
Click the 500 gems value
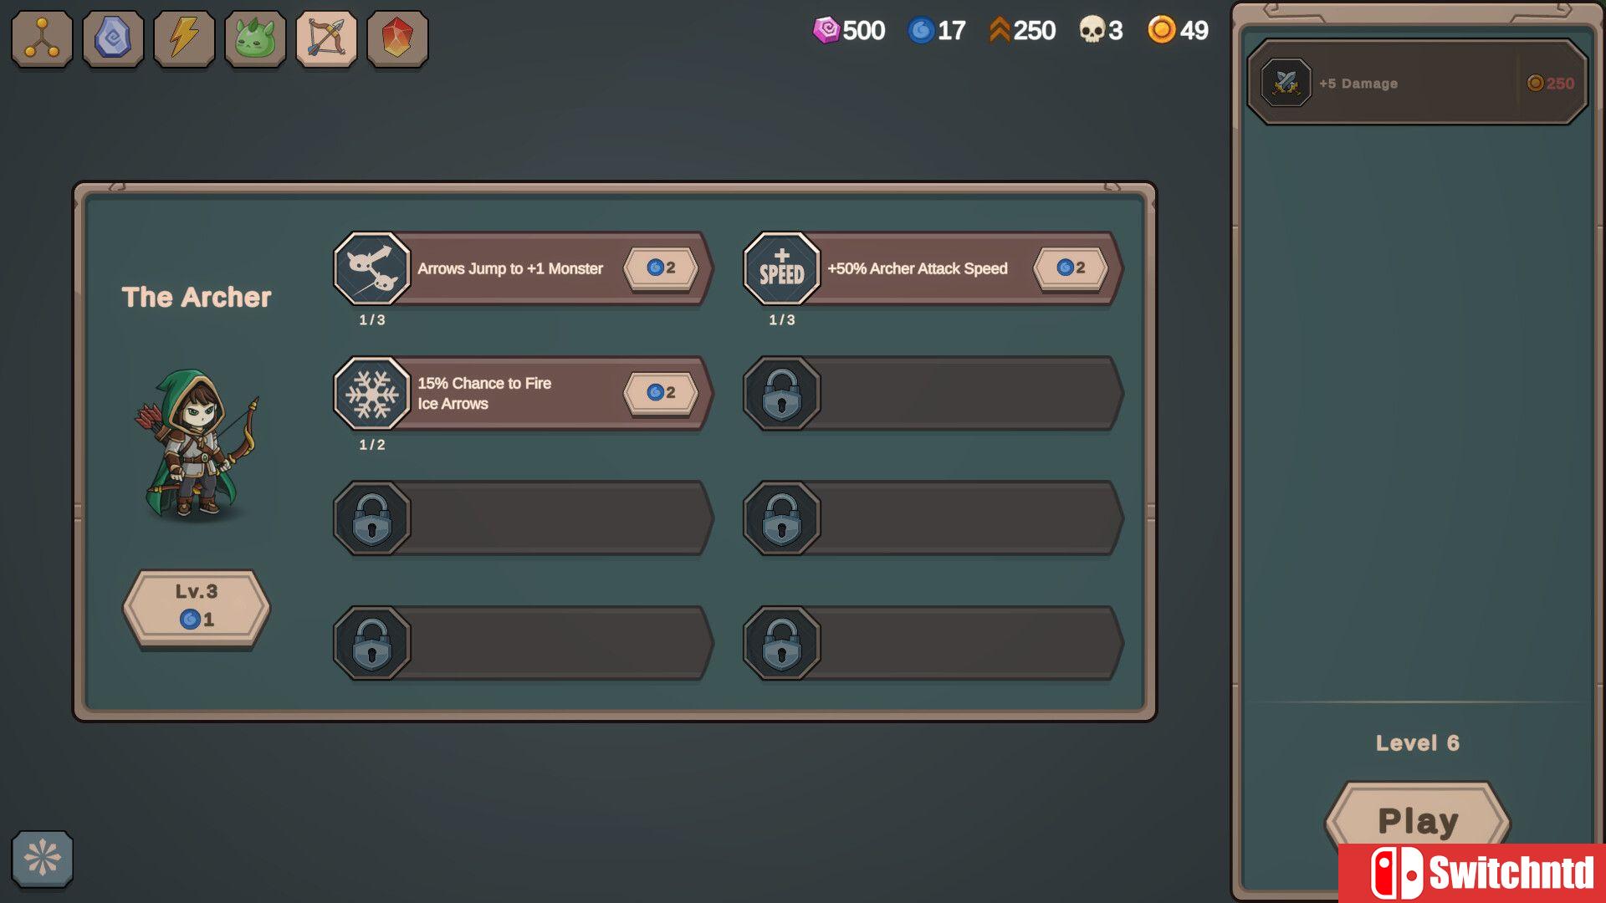[864, 31]
